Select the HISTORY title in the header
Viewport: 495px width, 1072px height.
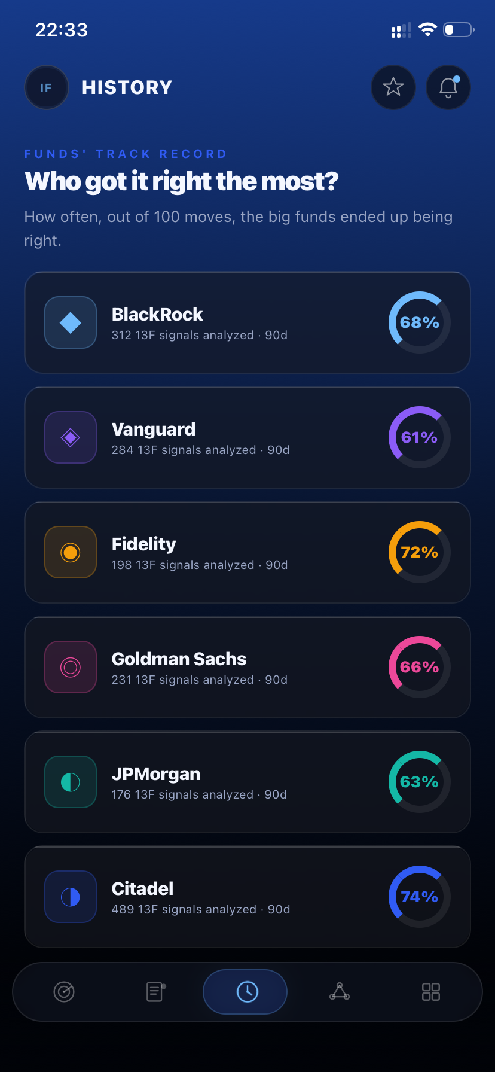pos(126,87)
